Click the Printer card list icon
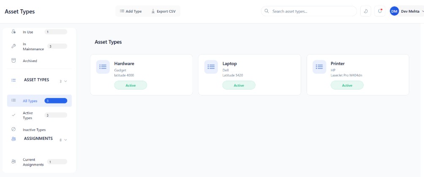 tap(319, 67)
